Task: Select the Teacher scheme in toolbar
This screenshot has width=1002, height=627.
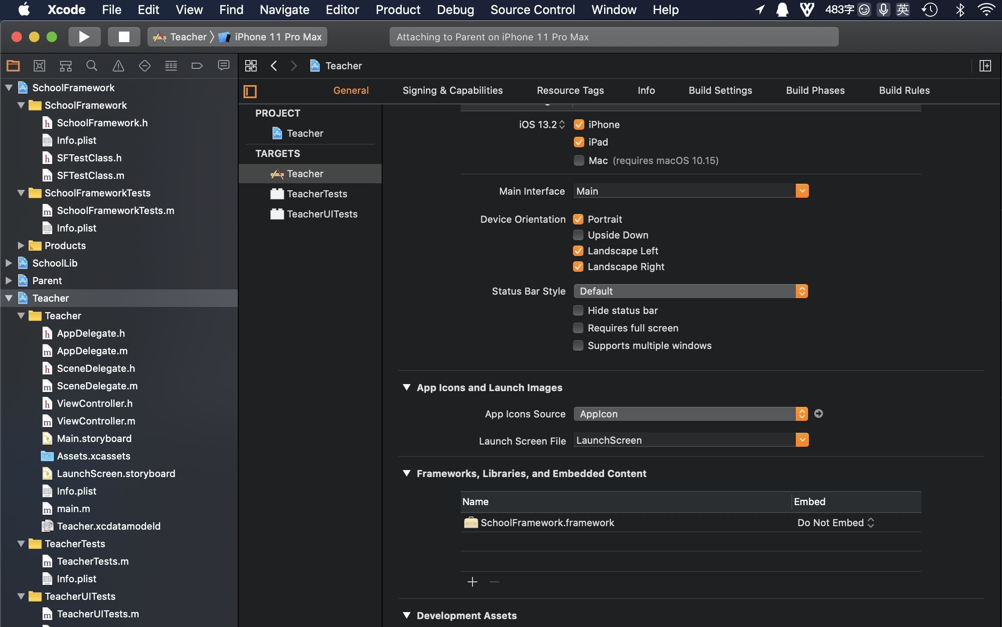Action: coord(180,37)
